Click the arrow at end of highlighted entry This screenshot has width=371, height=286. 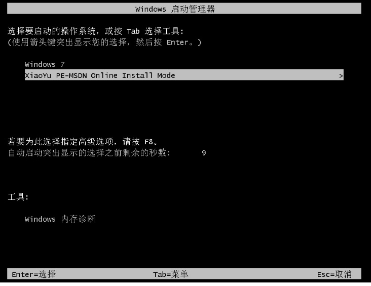(x=341, y=76)
